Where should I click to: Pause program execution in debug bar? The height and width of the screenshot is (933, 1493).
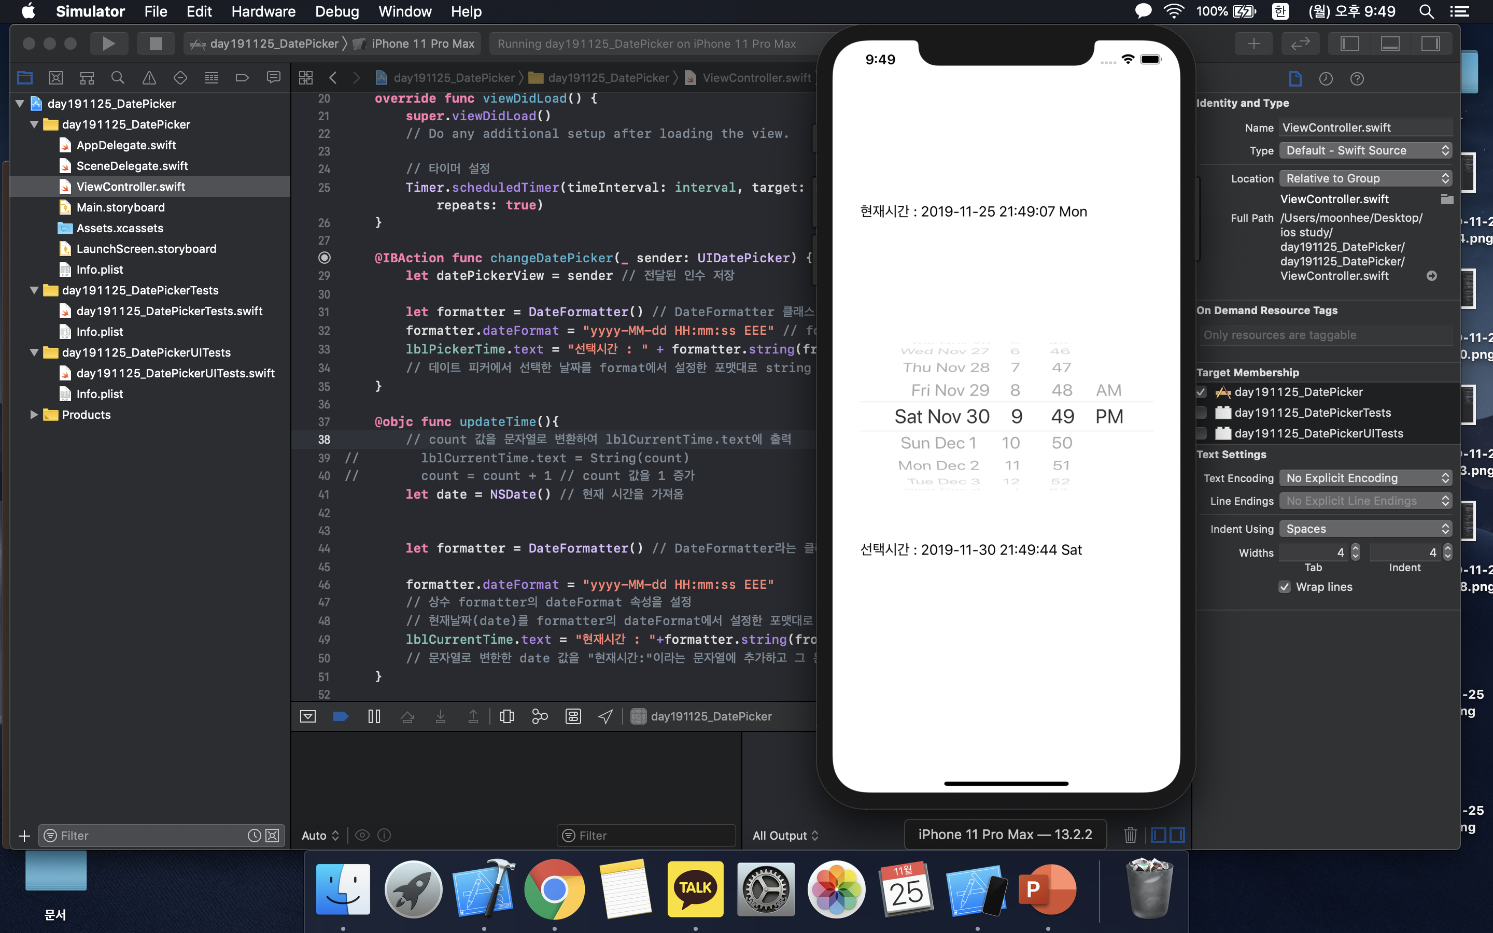point(374,716)
